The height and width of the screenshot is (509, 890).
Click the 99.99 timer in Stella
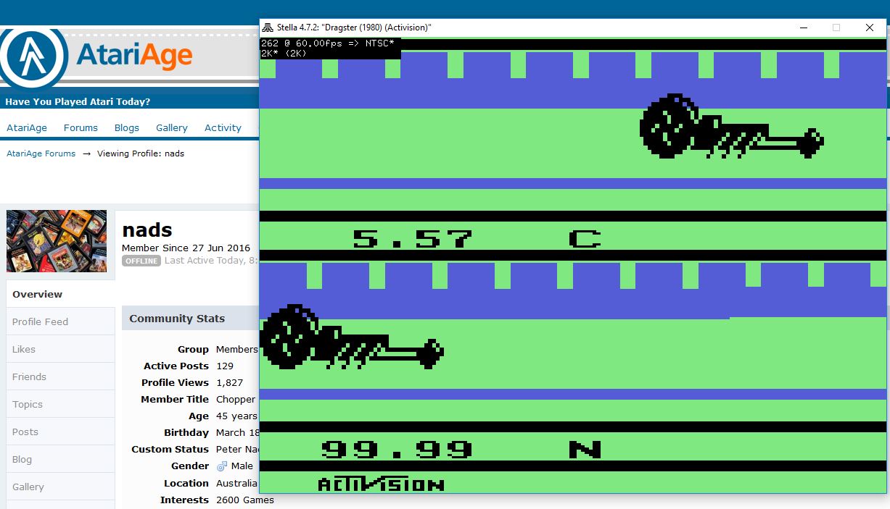click(397, 449)
